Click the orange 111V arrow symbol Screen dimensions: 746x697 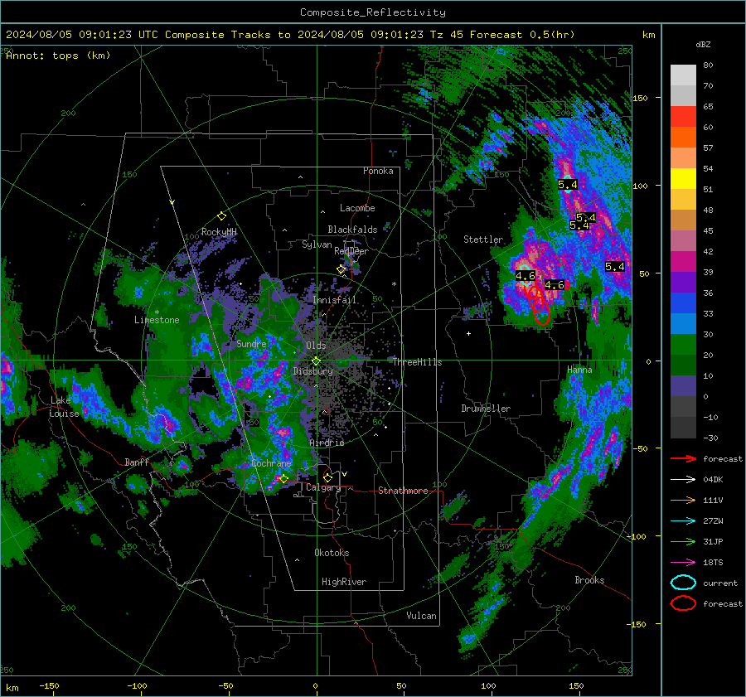pos(683,500)
